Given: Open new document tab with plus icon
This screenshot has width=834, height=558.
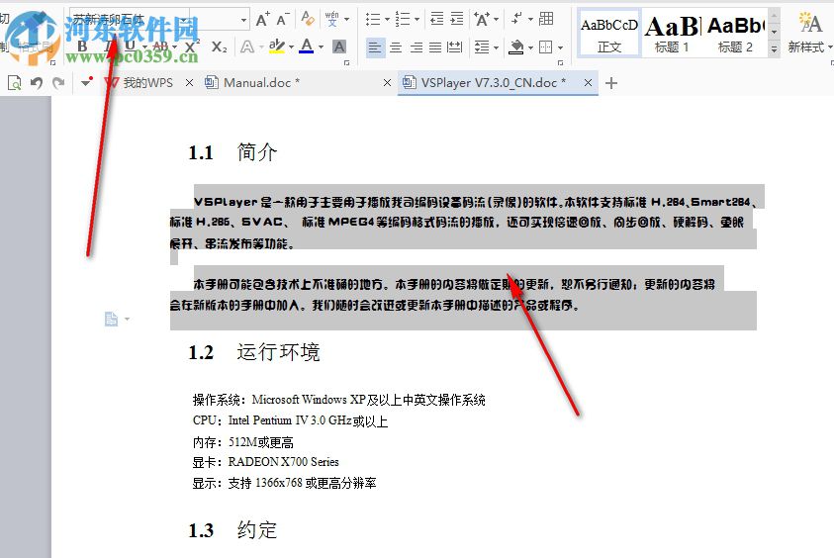Looking at the screenshot, I should click(x=611, y=83).
